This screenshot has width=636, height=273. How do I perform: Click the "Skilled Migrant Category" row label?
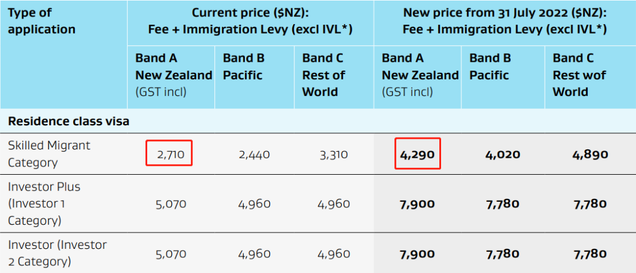(49, 154)
